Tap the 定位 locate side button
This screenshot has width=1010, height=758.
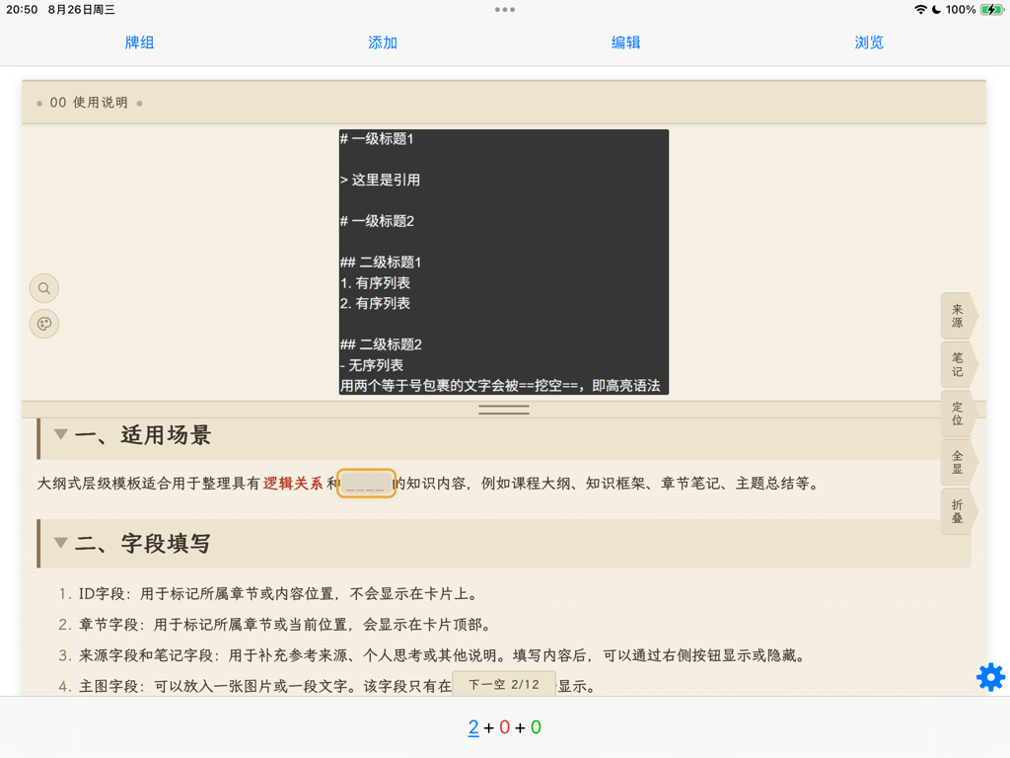click(958, 414)
